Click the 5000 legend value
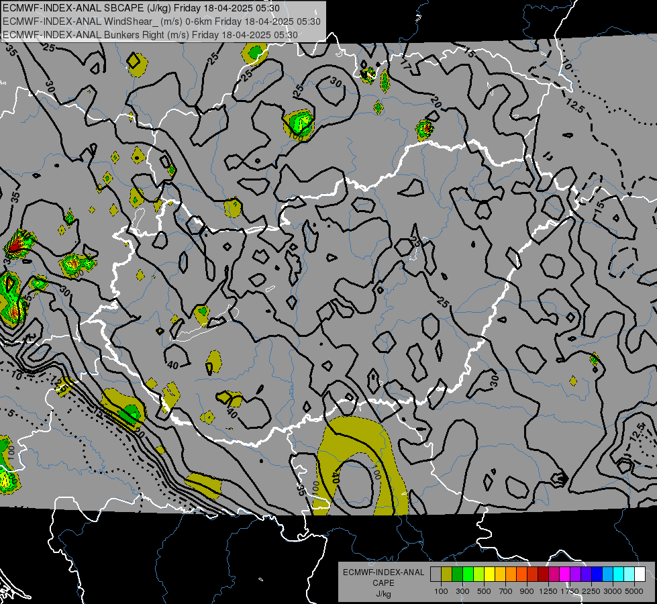Screen dimensions: 657x604 point(634,591)
